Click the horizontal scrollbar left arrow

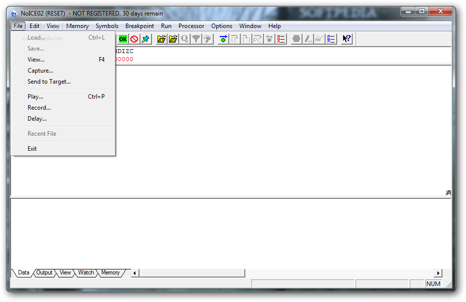click(x=134, y=273)
